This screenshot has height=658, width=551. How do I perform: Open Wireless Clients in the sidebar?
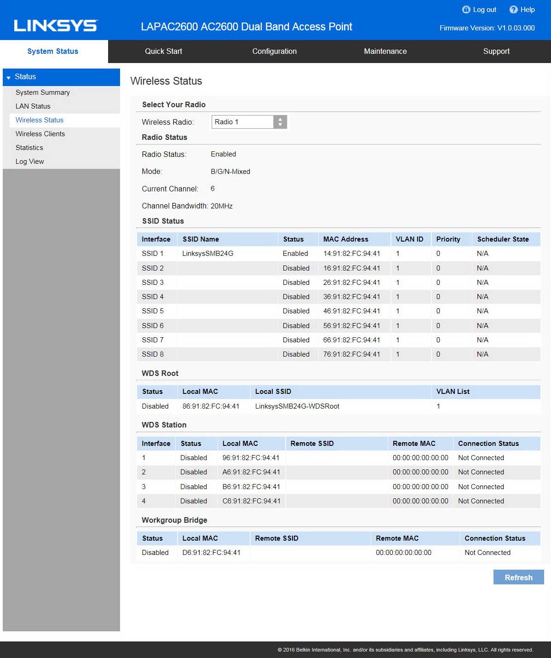pos(40,134)
